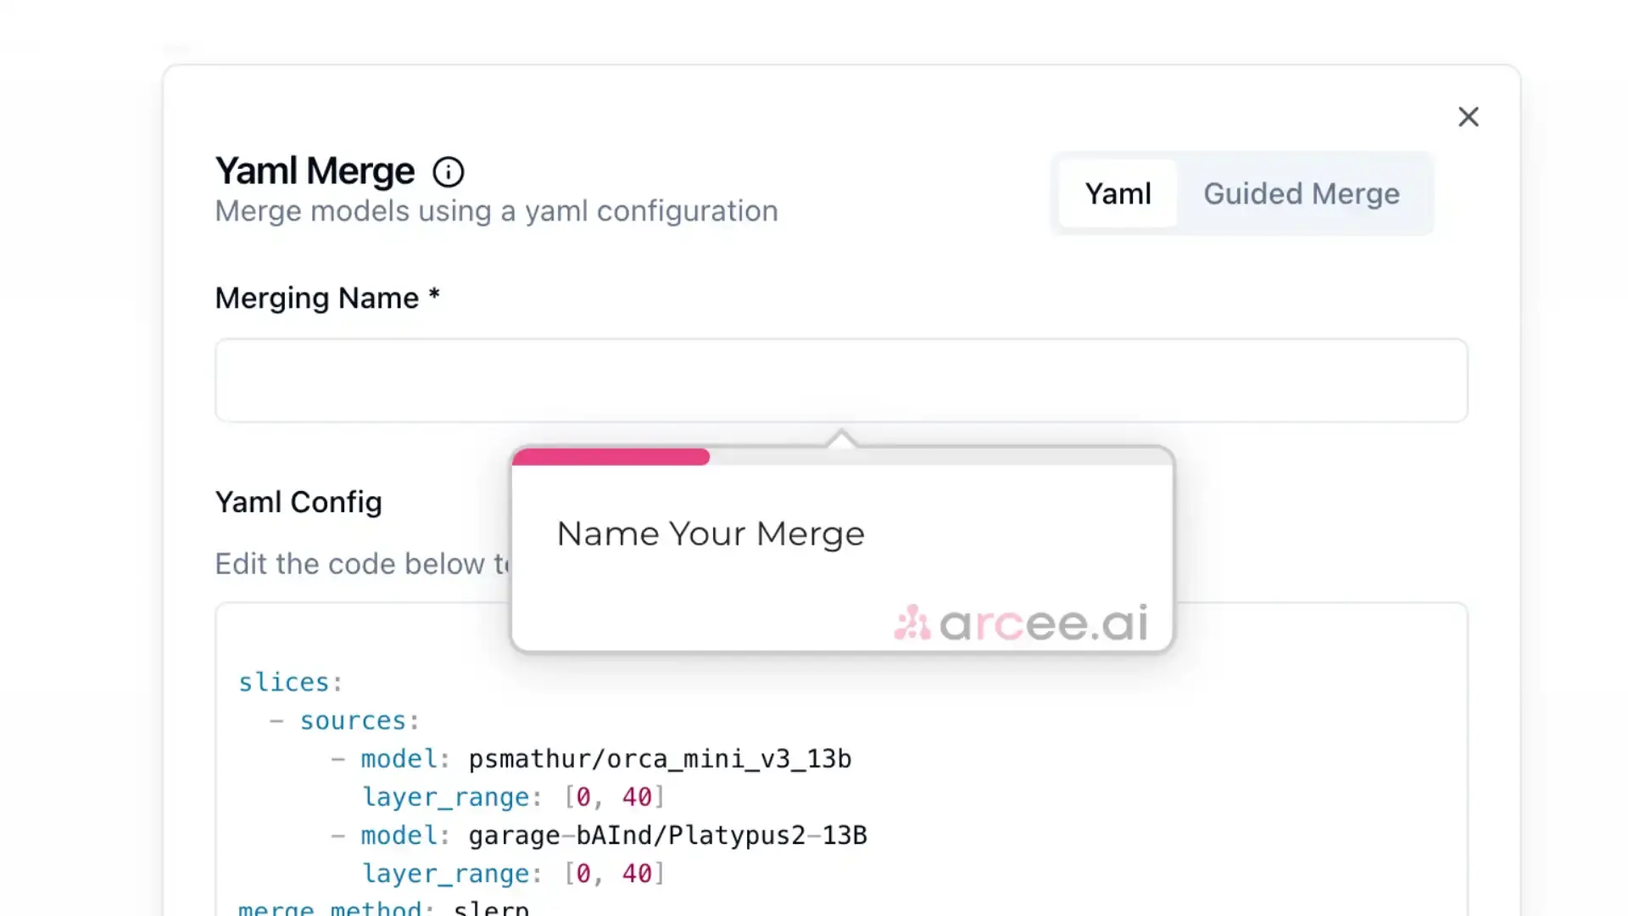Click the info icon beside Yaml Merge

pos(449,172)
